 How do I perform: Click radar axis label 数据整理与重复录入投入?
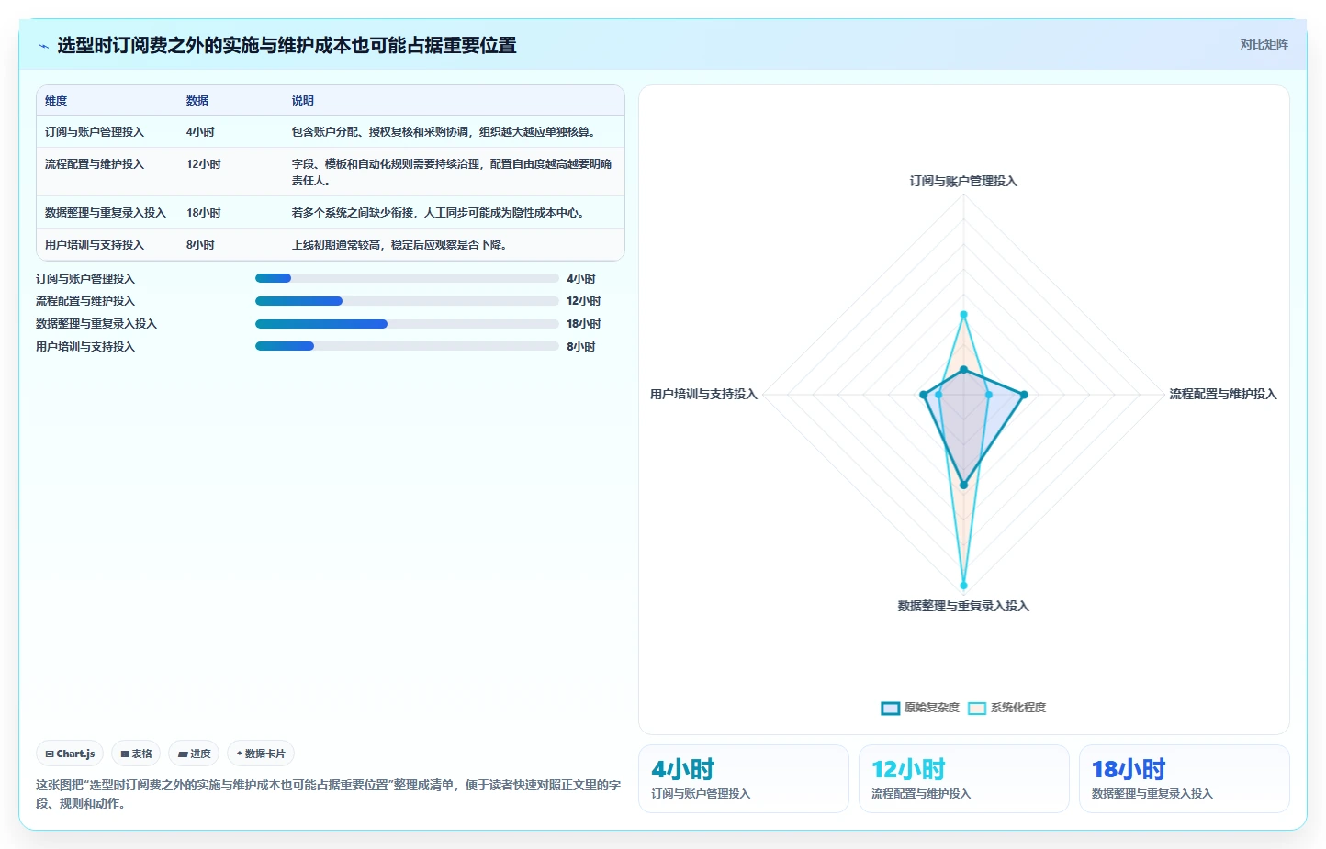(963, 607)
